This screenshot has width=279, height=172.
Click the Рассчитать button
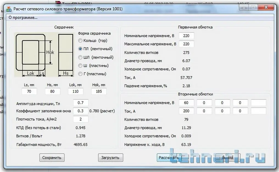[169, 158]
